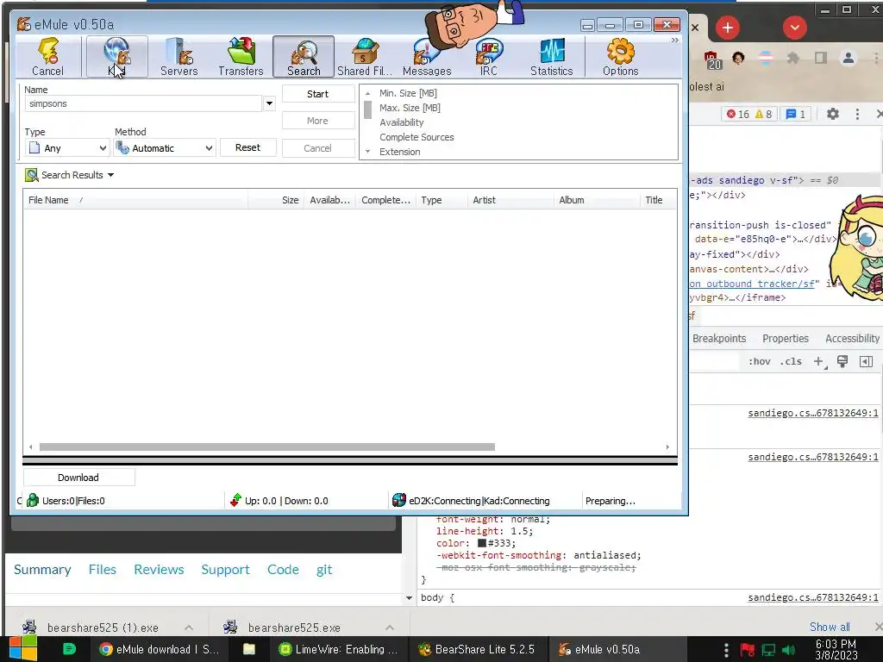Click the taskbar volume speaker icon
The height and width of the screenshot is (662, 883).
tap(788, 650)
